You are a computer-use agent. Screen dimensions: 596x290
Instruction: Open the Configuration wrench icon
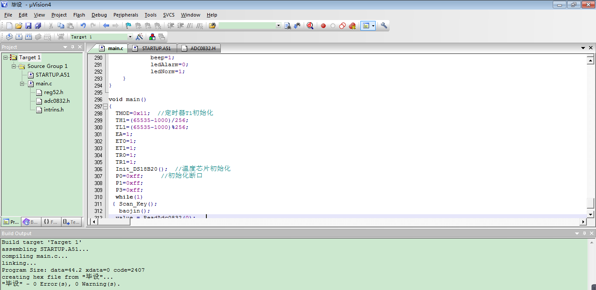384,26
